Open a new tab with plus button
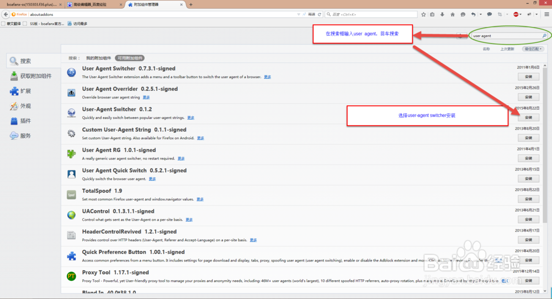Screen dimensions: 552x299 point(191,4)
